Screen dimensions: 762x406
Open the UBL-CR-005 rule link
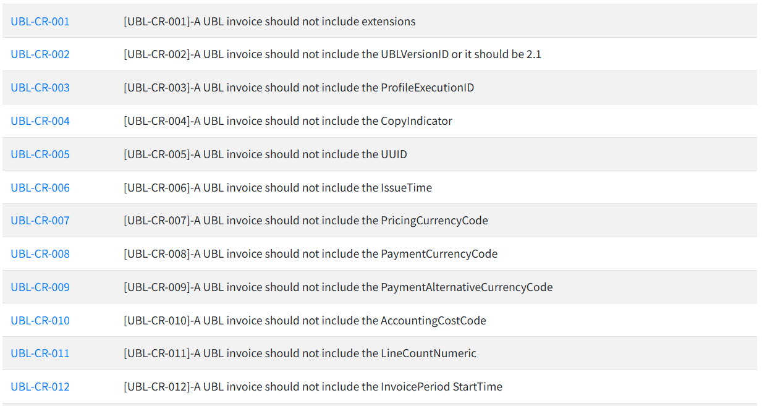(x=40, y=154)
